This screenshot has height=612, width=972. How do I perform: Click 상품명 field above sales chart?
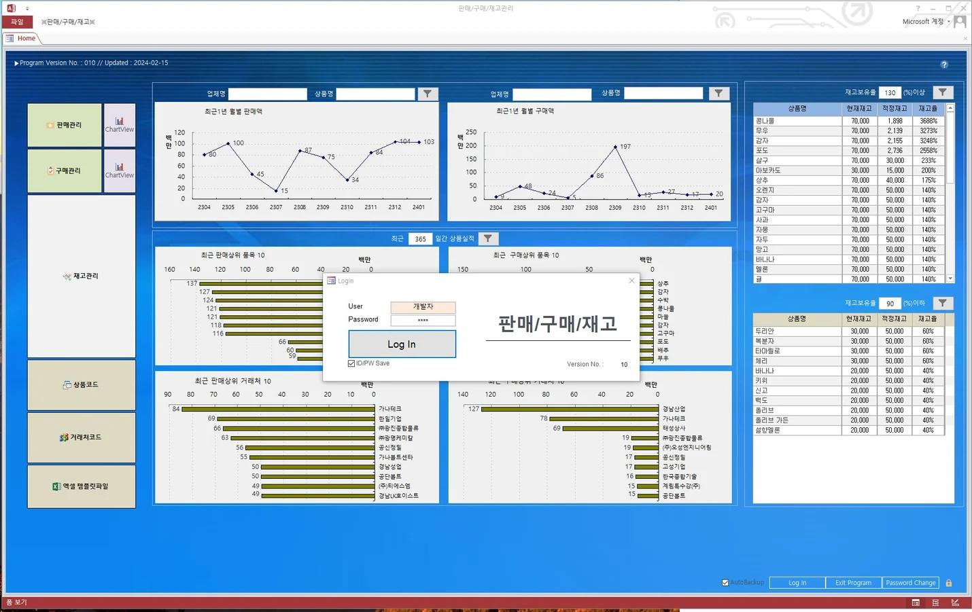[x=375, y=94]
